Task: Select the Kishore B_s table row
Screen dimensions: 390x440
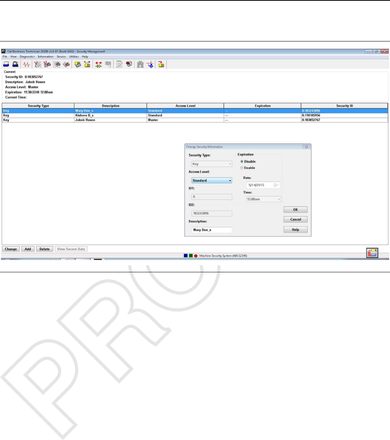Action: pos(195,115)
